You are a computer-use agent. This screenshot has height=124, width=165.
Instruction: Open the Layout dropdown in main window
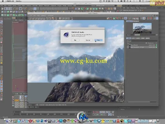105,5
